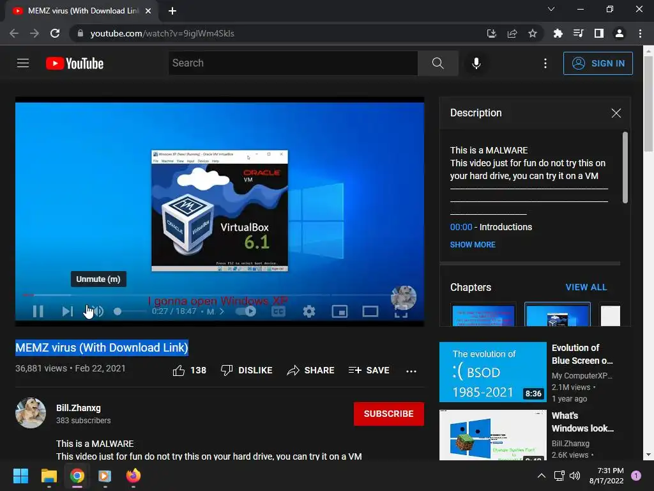Install app icon in address bar
Screen dimensions: 654x491
click(491, 33)
